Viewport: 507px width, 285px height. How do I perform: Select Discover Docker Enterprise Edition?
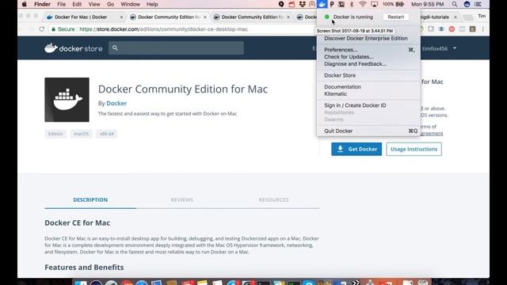[366, 38]
